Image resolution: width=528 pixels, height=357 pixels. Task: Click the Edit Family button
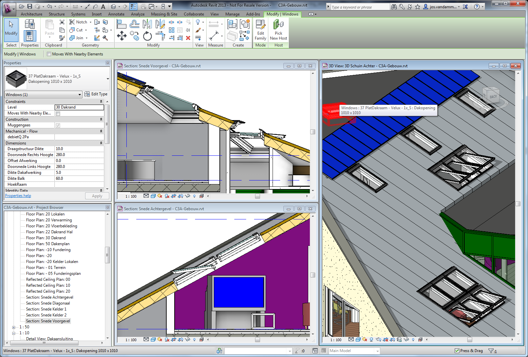tap(260, 30)
